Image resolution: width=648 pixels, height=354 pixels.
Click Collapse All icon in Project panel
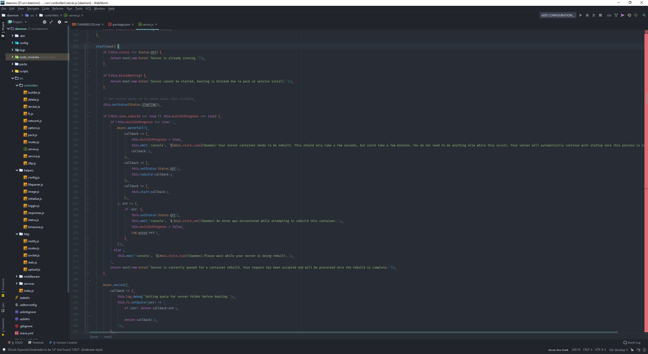pyautogui.click(x=51, y=22)
